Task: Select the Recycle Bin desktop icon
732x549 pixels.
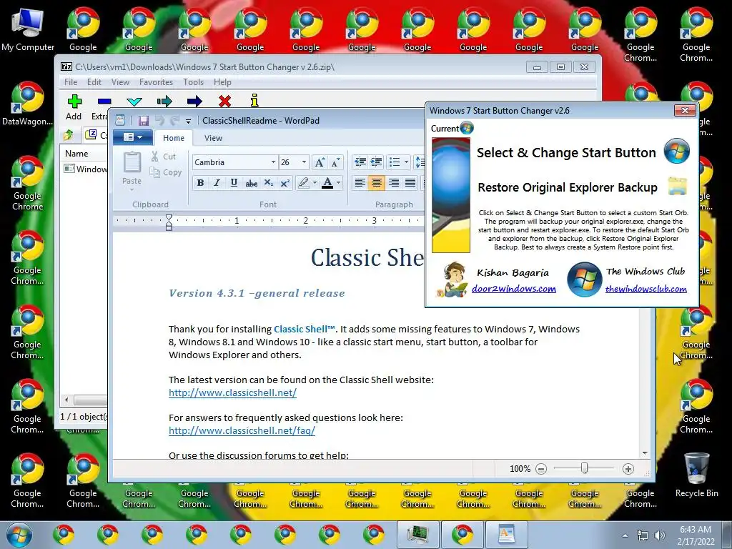Action: pyautogui.click(x=696, y=475)
